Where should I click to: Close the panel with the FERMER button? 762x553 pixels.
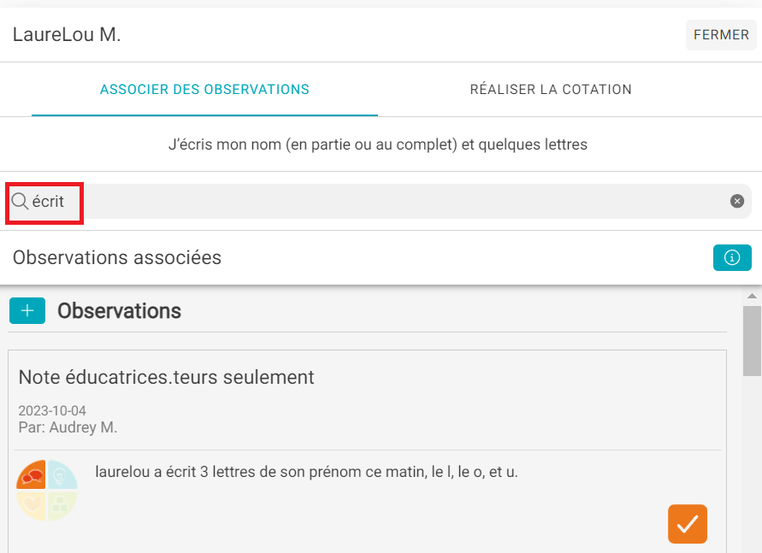721,35
